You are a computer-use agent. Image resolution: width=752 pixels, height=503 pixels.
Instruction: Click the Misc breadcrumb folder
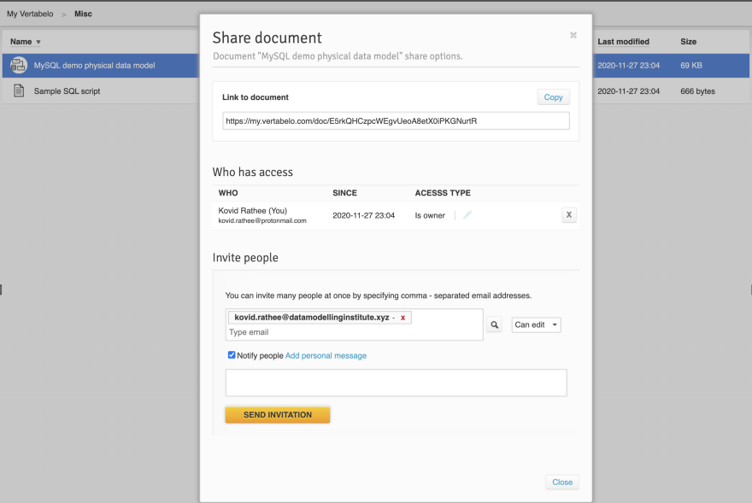pos(83,14)
